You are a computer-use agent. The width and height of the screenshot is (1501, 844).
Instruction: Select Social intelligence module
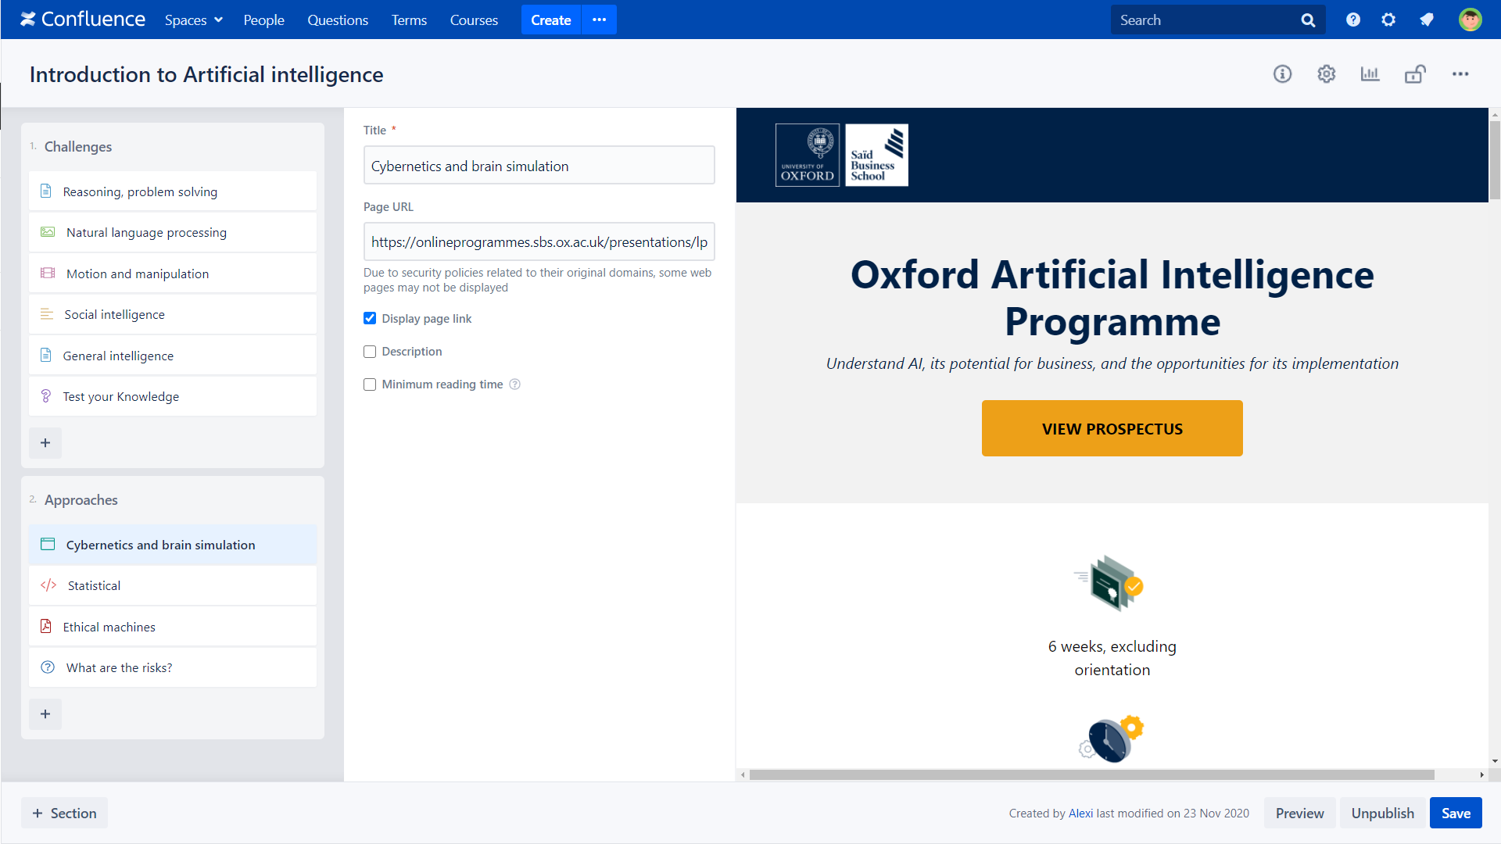click(173, 315)
